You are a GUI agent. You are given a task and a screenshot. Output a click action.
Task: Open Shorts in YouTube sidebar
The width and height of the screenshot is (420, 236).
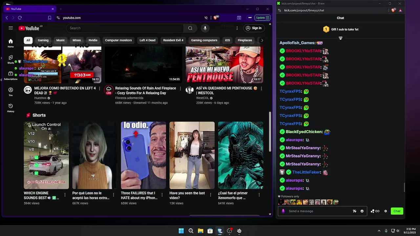(11, 59)
